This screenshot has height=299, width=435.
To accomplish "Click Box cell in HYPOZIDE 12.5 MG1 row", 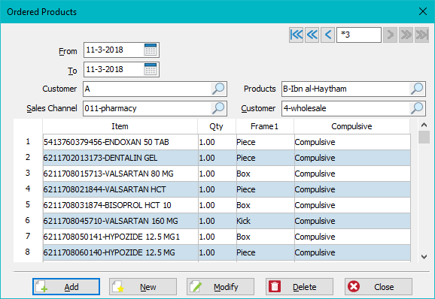I will pyautogui.click(x=265, y=237).
